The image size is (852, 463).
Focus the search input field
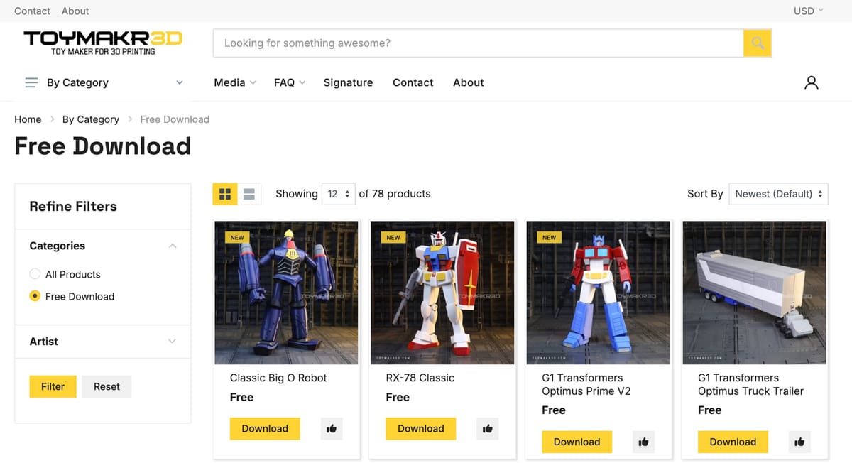coord(479,43)
